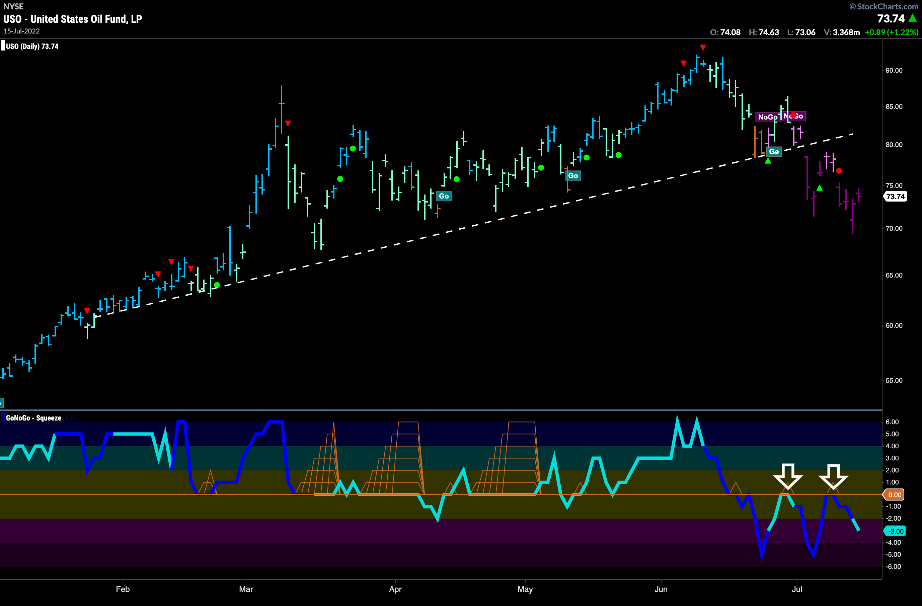
Task: Click the white legend swatch beside USO (Daily)
Action: (3, 46)
